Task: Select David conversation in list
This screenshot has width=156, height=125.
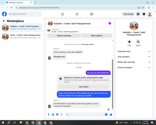Action: 22,37
